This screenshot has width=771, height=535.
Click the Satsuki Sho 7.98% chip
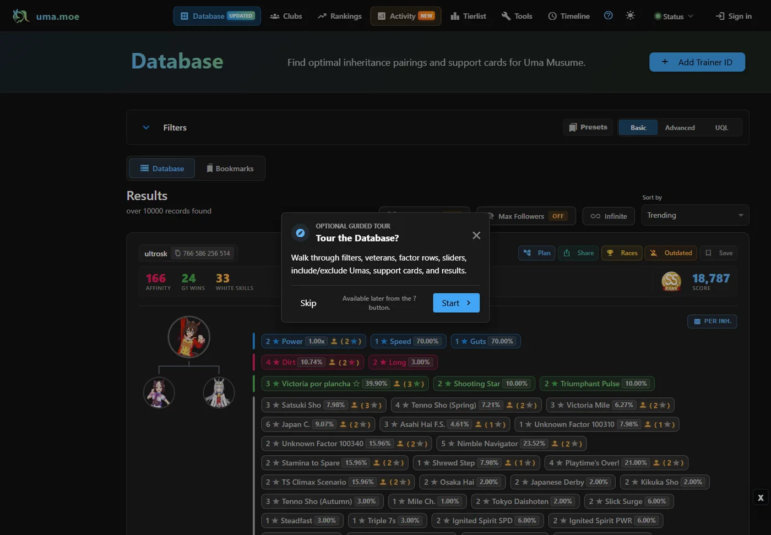324,405
